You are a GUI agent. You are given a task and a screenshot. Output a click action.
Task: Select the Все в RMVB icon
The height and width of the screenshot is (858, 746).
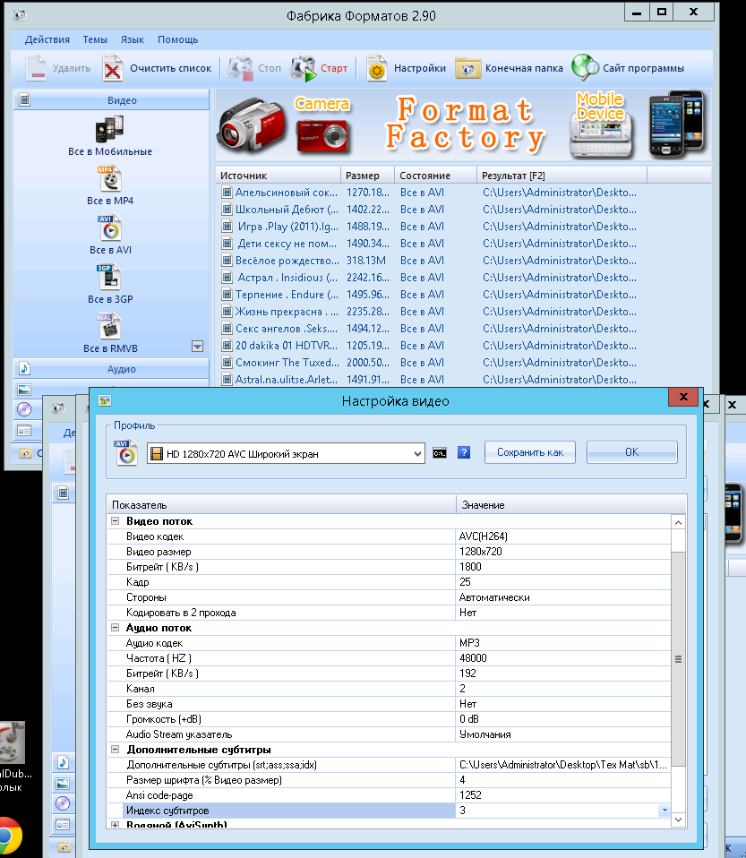tap(109, 327)
